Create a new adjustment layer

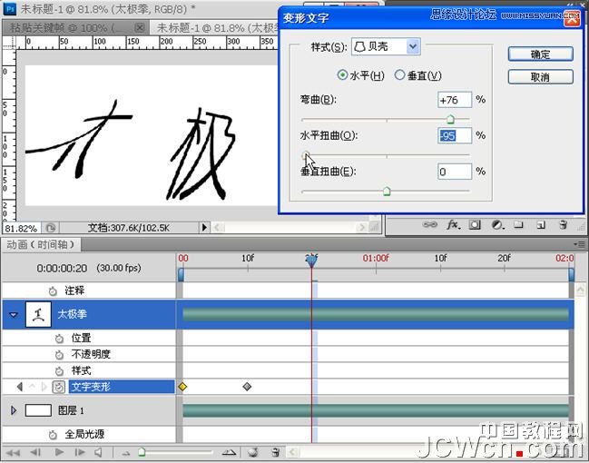pos(497,225)
